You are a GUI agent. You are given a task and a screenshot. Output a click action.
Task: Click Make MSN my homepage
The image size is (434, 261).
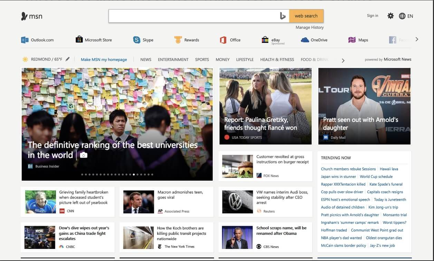pos(104,59)
